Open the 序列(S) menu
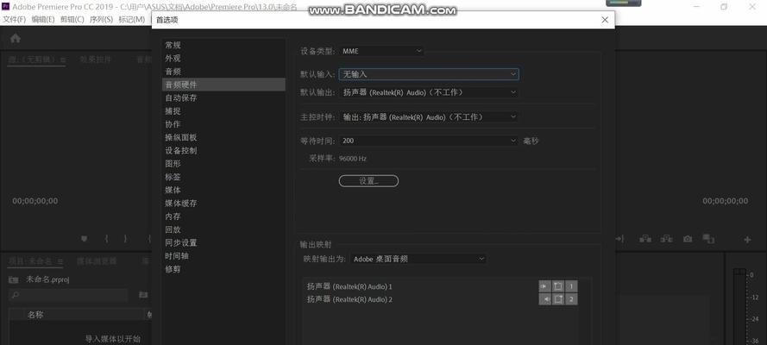 point(101,20)
